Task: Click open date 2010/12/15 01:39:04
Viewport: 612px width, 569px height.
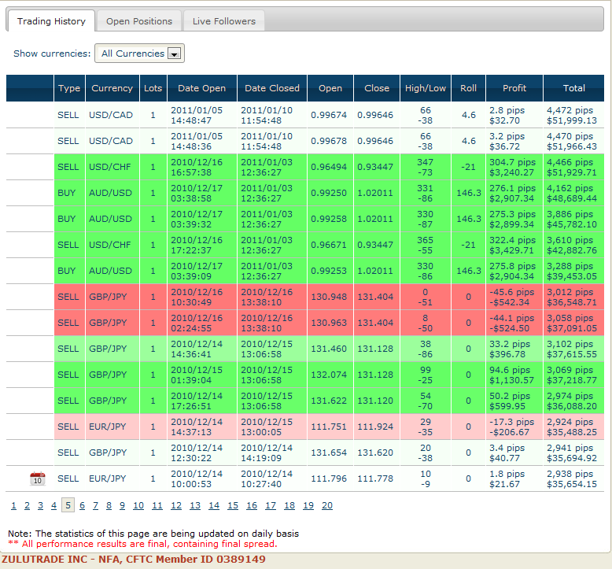Action: [197, 375]
